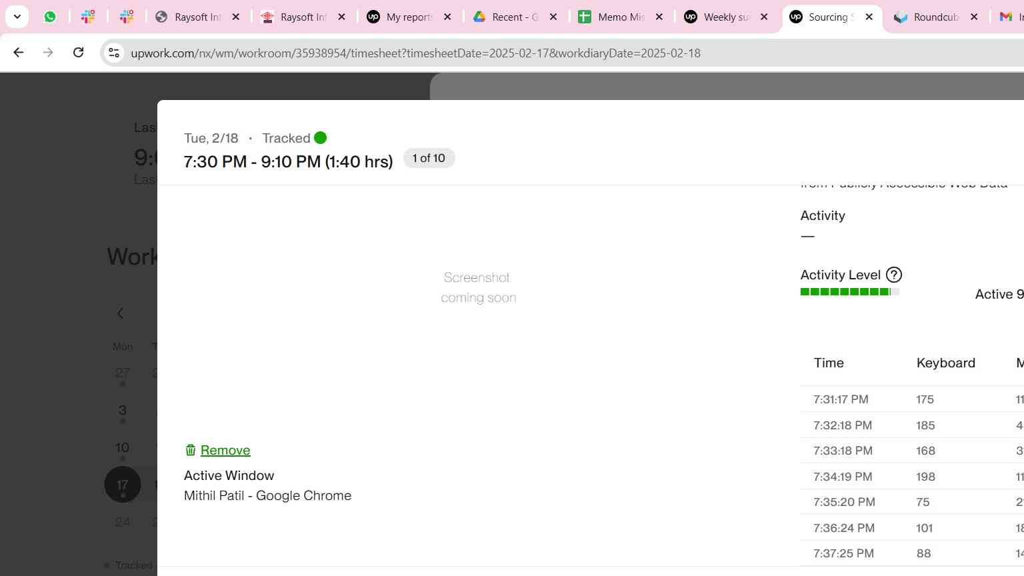Open the second Slack pinned tab
Image resolution: width=1024 pixels, height=576 pixels.
127,17
